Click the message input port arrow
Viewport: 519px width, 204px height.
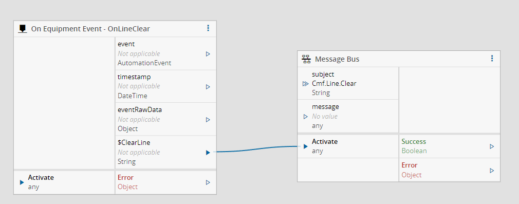pos(306,117)
